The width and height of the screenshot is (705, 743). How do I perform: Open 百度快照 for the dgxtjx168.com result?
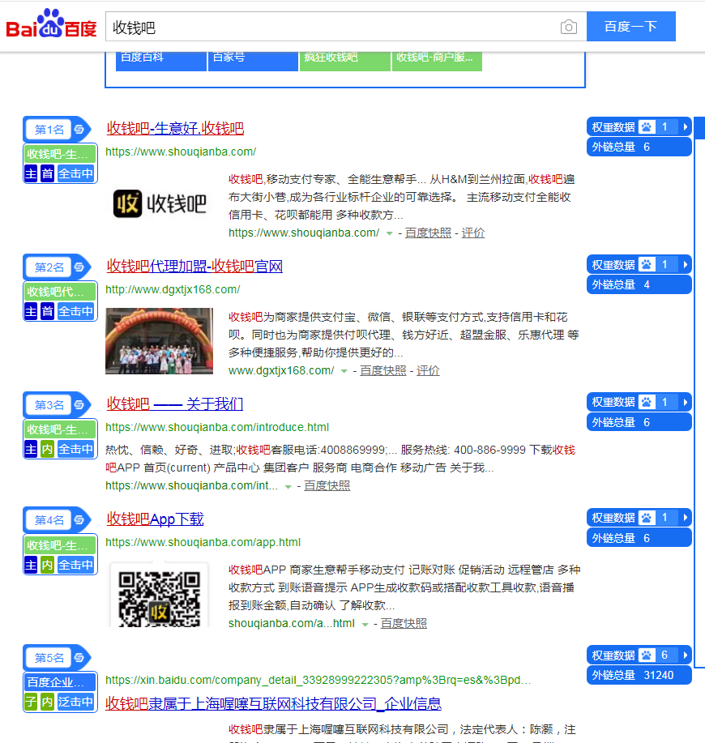(383, 370)
